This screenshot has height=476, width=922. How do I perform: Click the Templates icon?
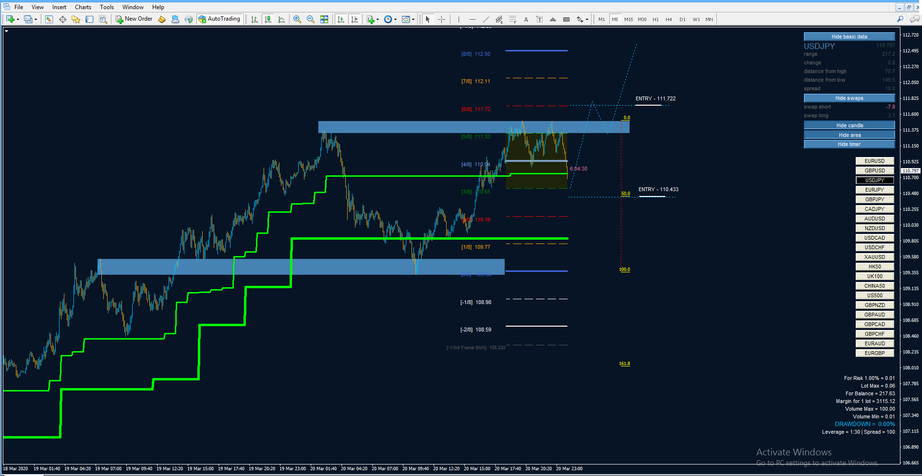(406, 19)
